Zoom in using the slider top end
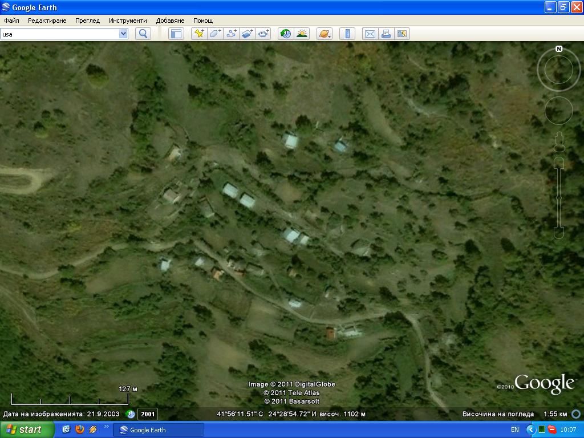The width and height of the screenshot is (584, 438). coord(559,163)
